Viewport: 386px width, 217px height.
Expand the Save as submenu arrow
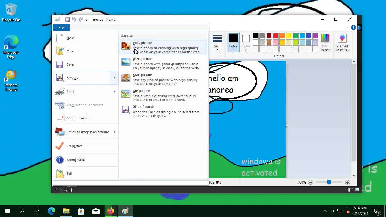coord(114,78)
